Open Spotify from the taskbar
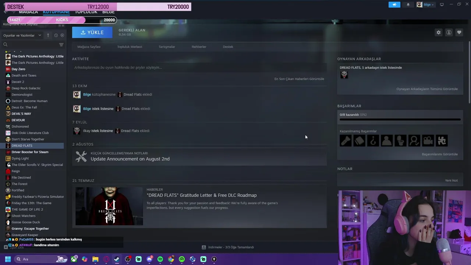The width and height of the screenshot is (471, 265). (x=160, y=259)
